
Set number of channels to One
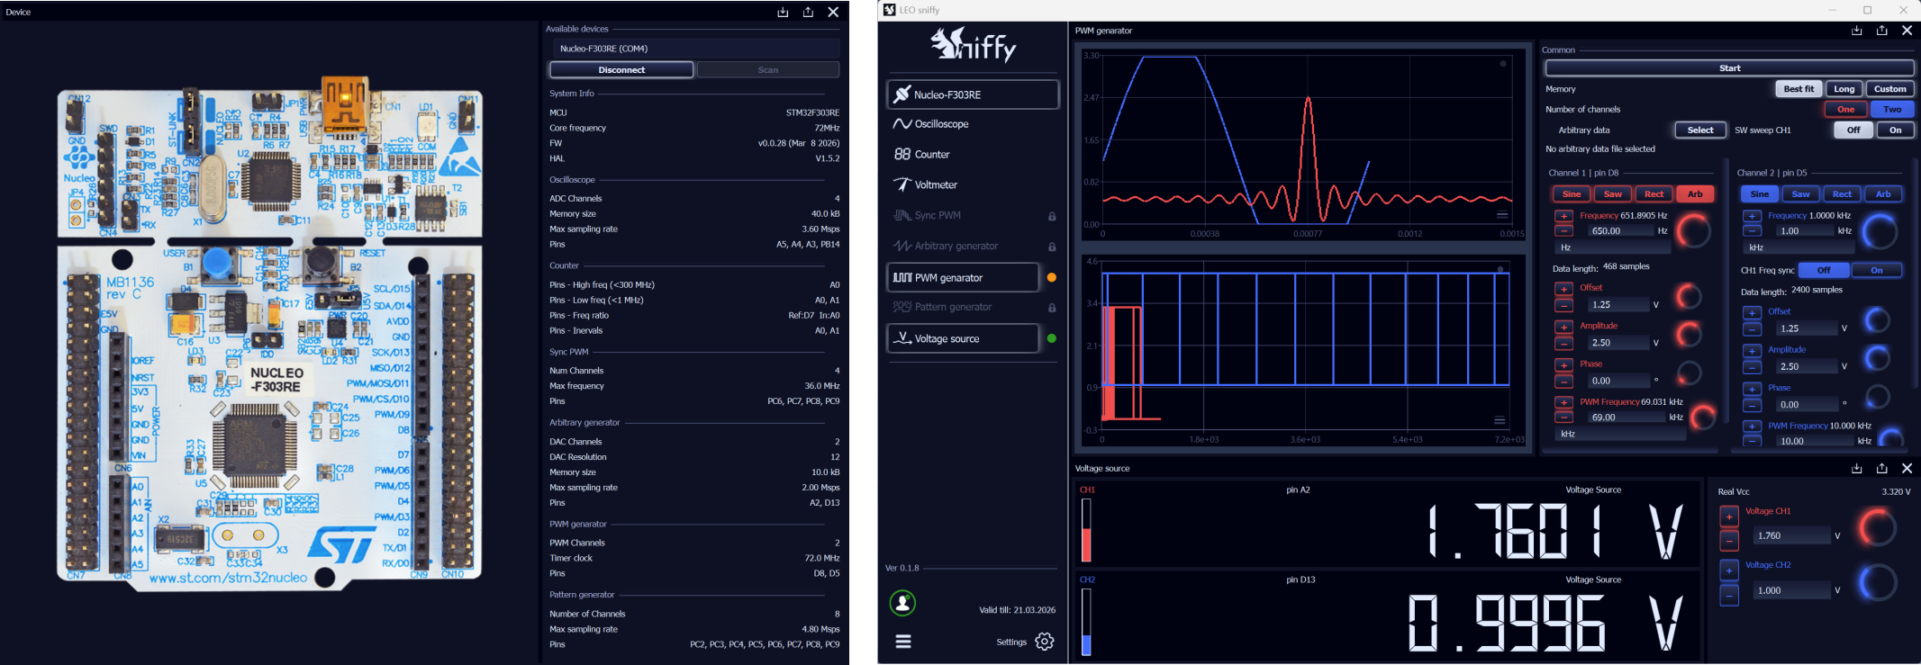[1845, 109]
